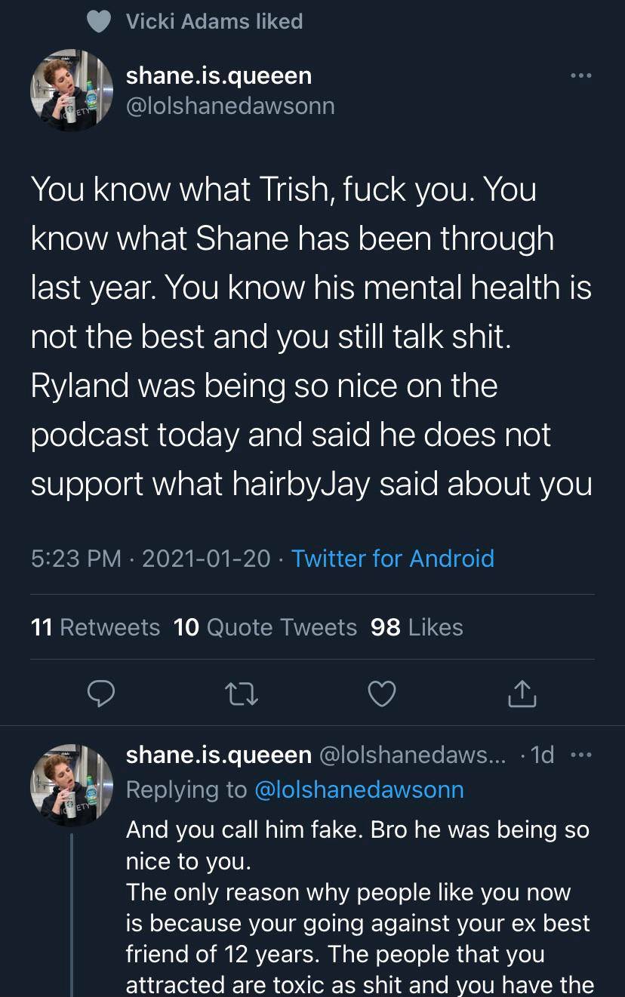Open the share tweet icon
The width and height of the screenshot is (625, 997).
(x=523, y=694)
